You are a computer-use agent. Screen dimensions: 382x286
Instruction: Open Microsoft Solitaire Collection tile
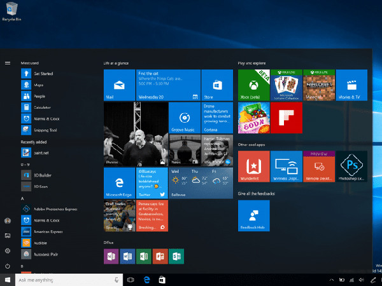pos(286,85)
